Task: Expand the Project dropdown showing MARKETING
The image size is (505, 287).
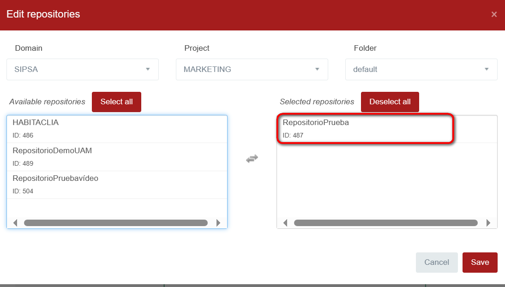Action: click(x=252, y=69)
